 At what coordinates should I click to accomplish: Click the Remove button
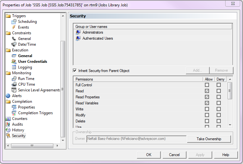[221, 70]
